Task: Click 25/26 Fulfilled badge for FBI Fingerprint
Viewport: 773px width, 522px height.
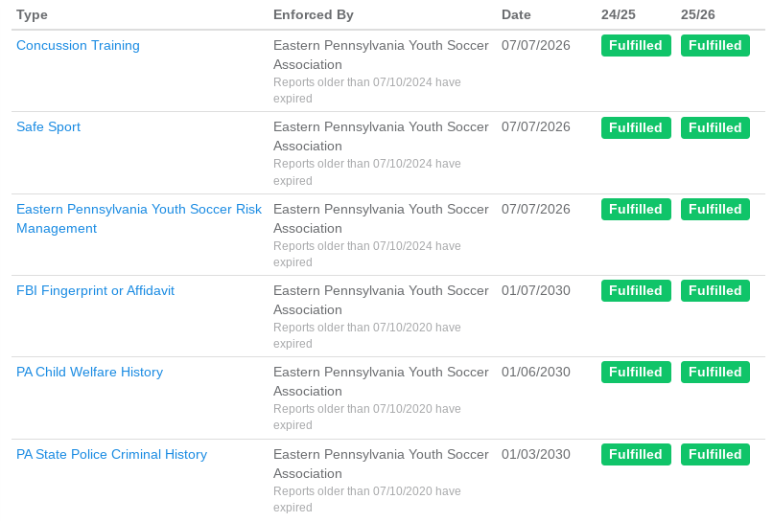Action: tap(715, 290)
